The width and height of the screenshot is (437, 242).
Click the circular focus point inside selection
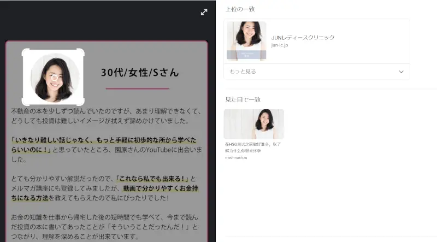(54, 78)
